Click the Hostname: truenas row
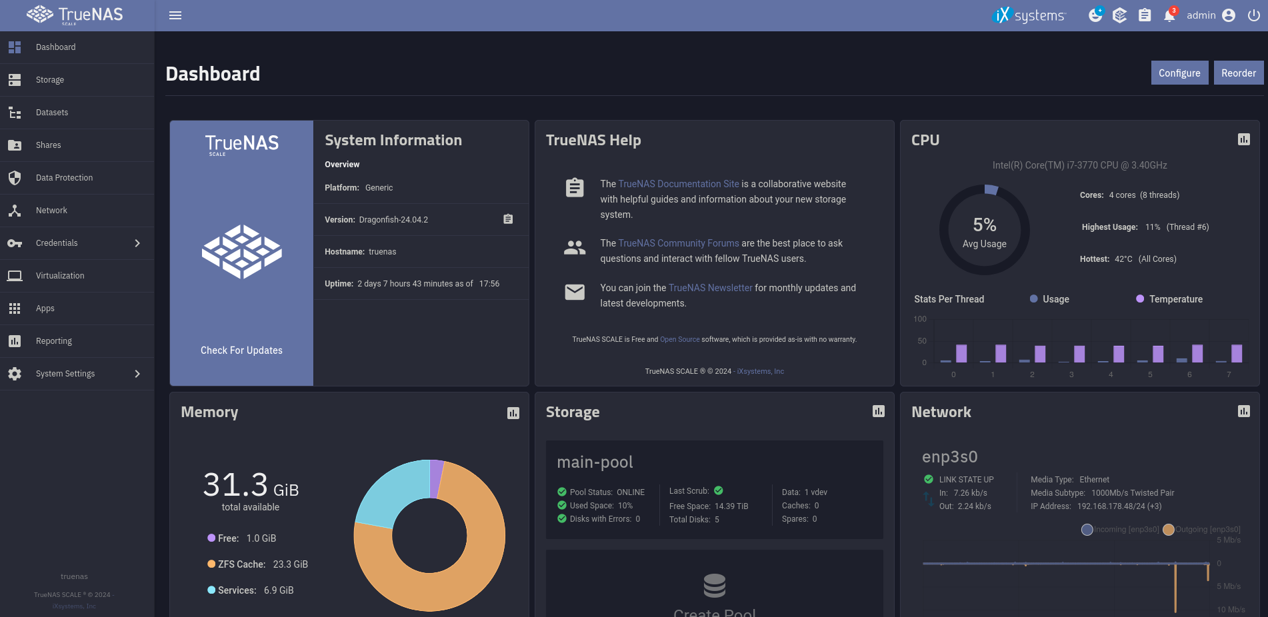 tap(421, 252)
